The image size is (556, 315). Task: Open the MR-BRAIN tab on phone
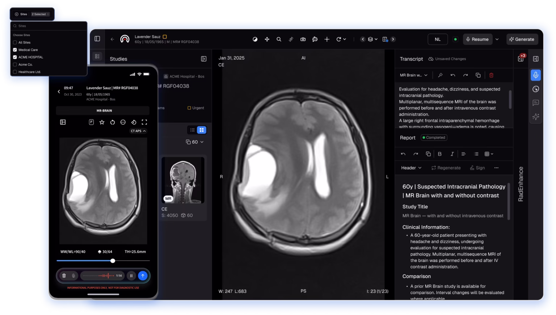tap(104, 111)
